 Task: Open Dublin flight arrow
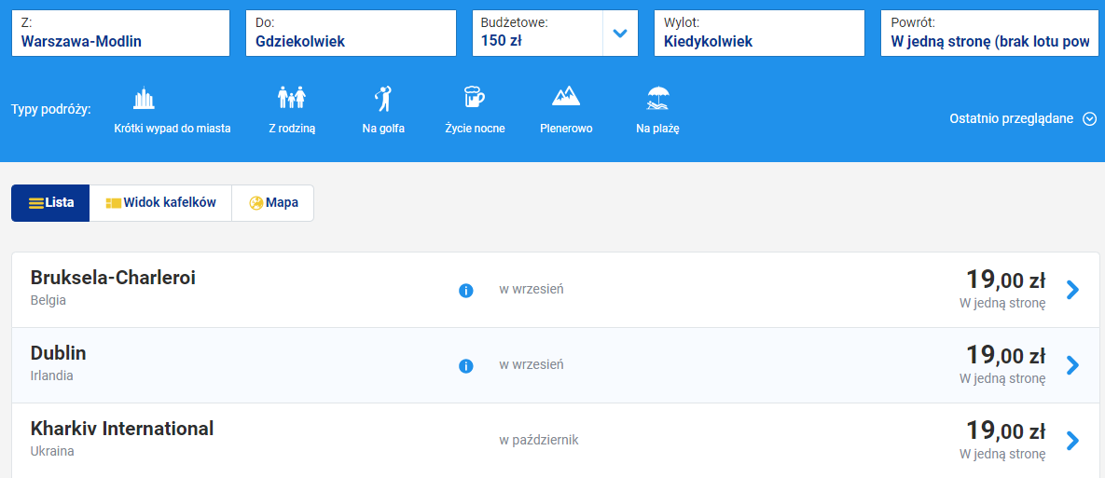1072,365
